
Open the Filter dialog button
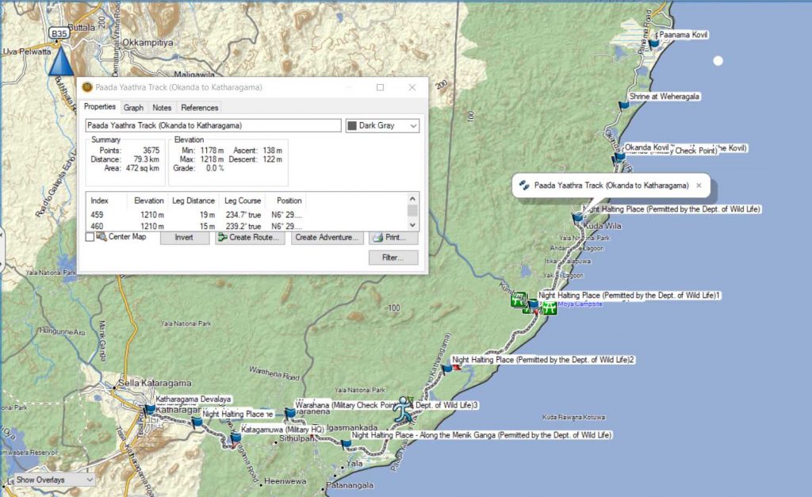pyautogui.click(x=393, y=258)
